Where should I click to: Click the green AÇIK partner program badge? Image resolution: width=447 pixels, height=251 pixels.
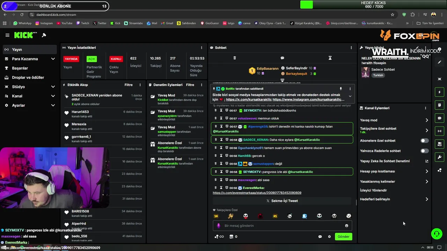[92, 59]
